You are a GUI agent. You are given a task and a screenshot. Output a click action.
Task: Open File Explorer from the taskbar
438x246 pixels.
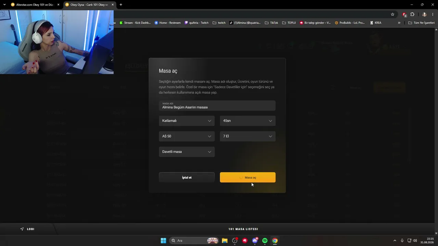coord(224,241)
